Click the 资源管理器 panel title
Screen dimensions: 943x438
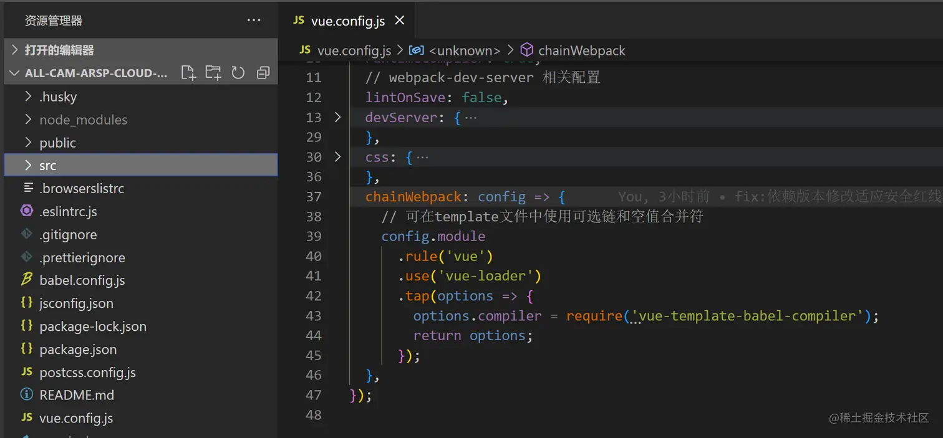[x=54, y=21]
